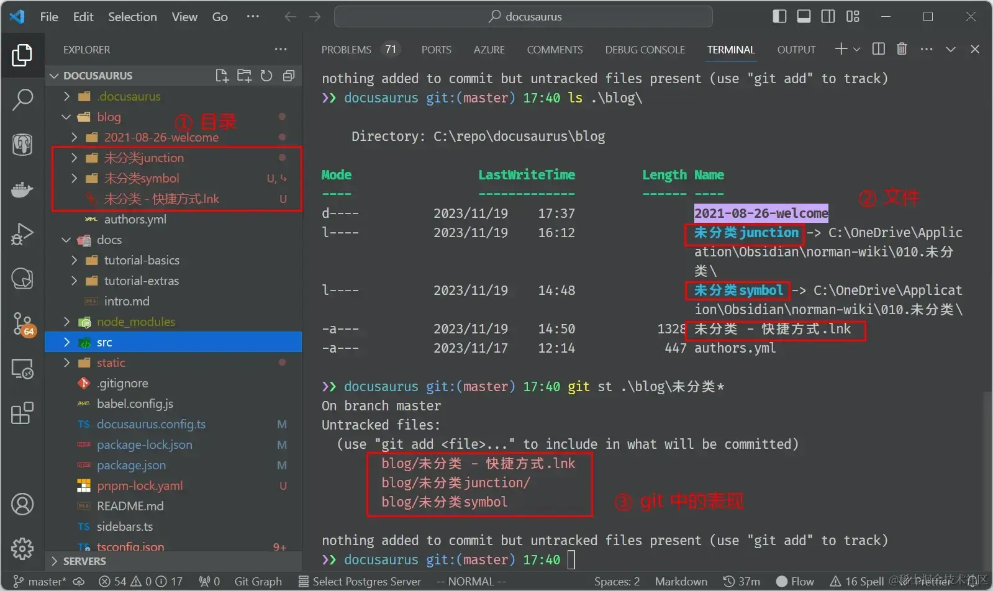
Task: Maximize panel size with chevron
Action: click(x=950, y=49)
